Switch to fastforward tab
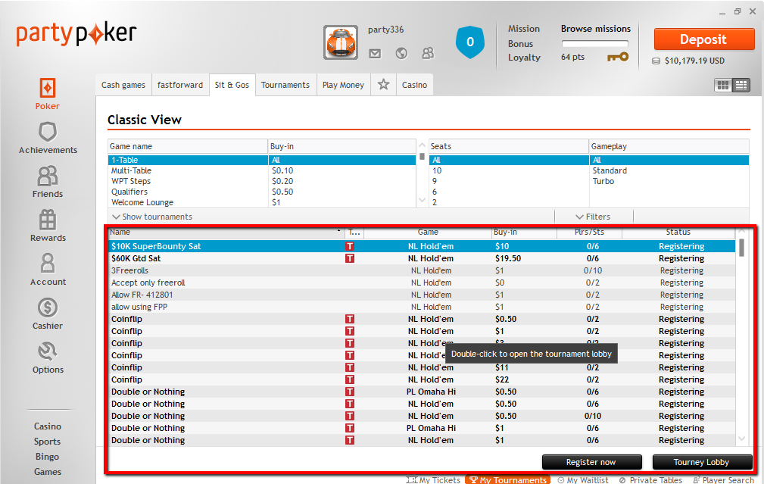The height and width of the screenshot is (484, 764). pyautogui.click(x=180, y=85)
